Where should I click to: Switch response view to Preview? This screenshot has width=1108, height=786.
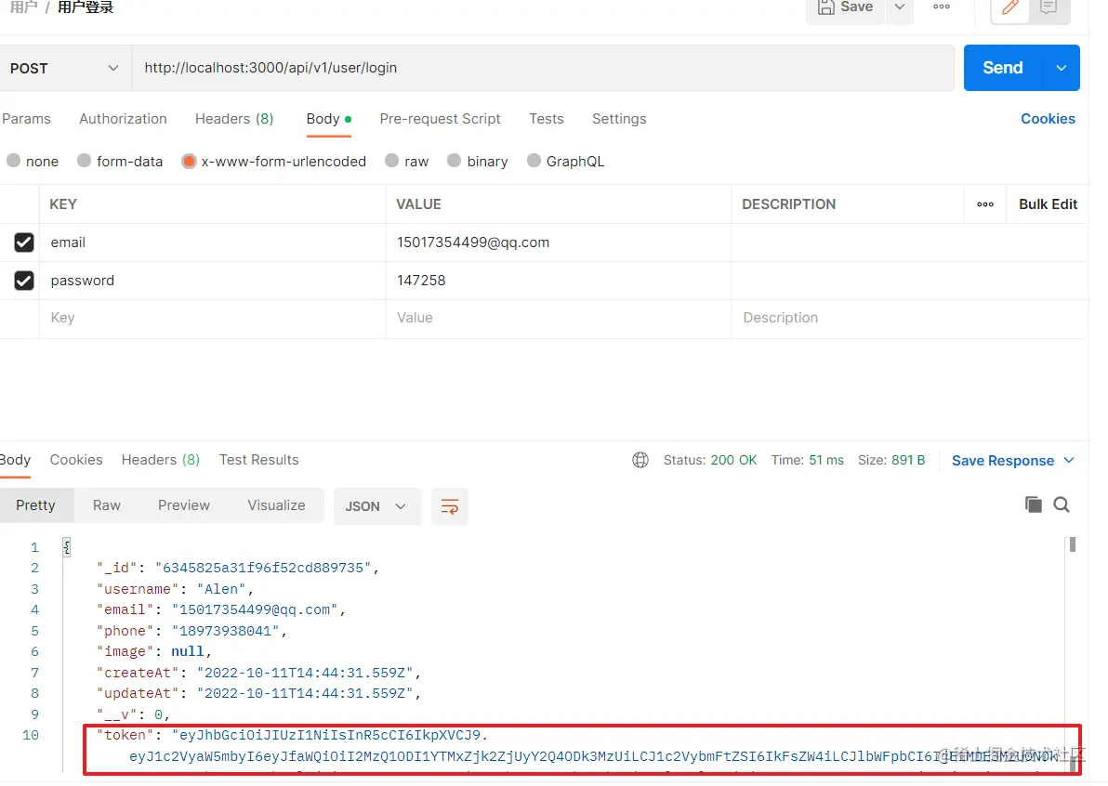click(x=184, y=506)
